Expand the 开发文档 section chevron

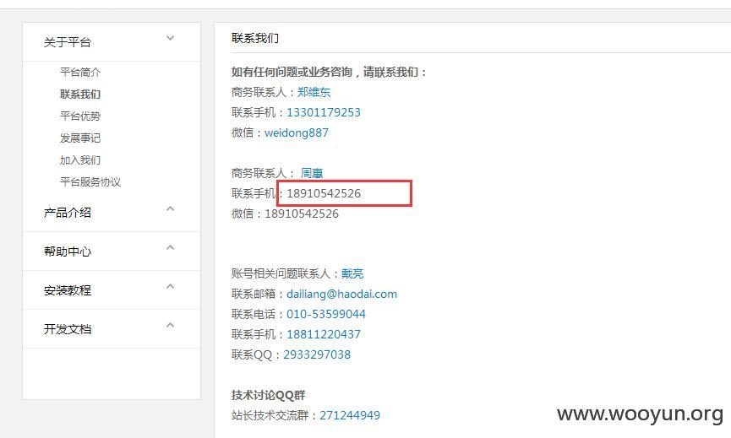tap(170, 325)
